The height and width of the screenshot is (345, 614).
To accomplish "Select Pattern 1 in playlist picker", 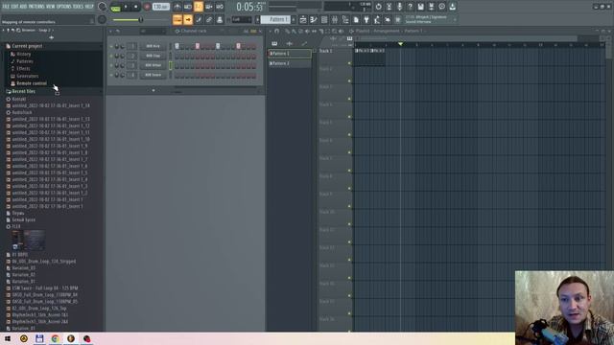I will (290, 54).
